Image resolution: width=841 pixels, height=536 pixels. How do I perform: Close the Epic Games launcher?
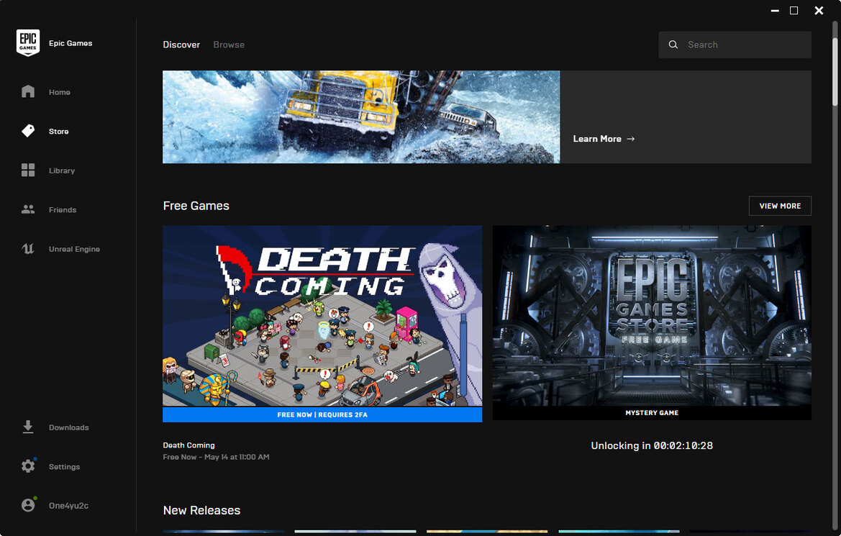[x=819, y=10]
